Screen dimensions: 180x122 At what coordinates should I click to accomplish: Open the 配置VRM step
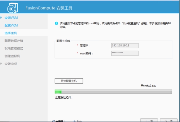click(x=11, y=25)
